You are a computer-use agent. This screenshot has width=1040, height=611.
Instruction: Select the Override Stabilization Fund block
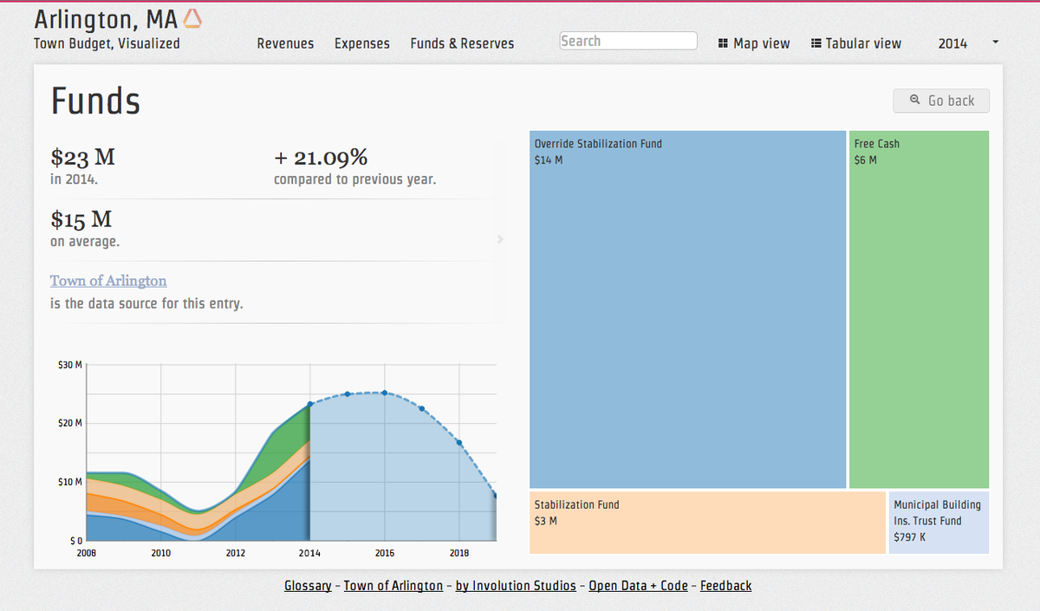tap(687, 309)
